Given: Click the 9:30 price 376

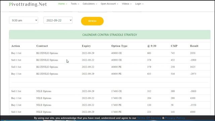Looking at the screenshot, I should click(149, 60).
